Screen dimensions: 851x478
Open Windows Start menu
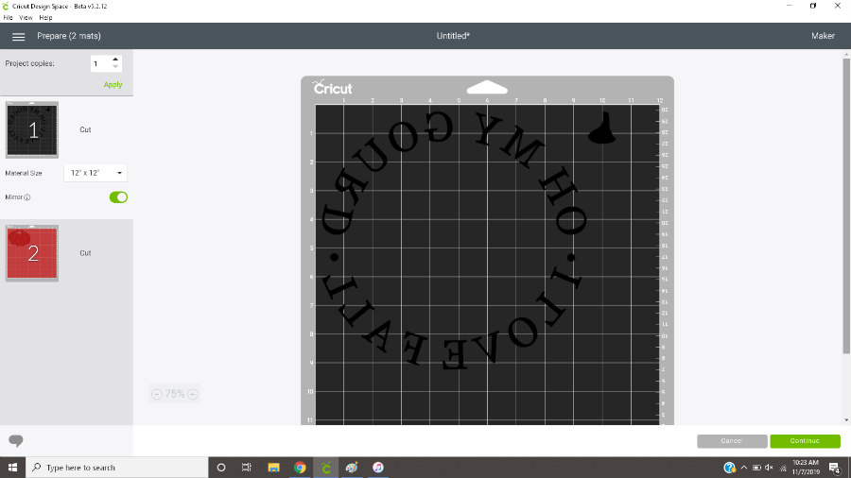[12, 468]
